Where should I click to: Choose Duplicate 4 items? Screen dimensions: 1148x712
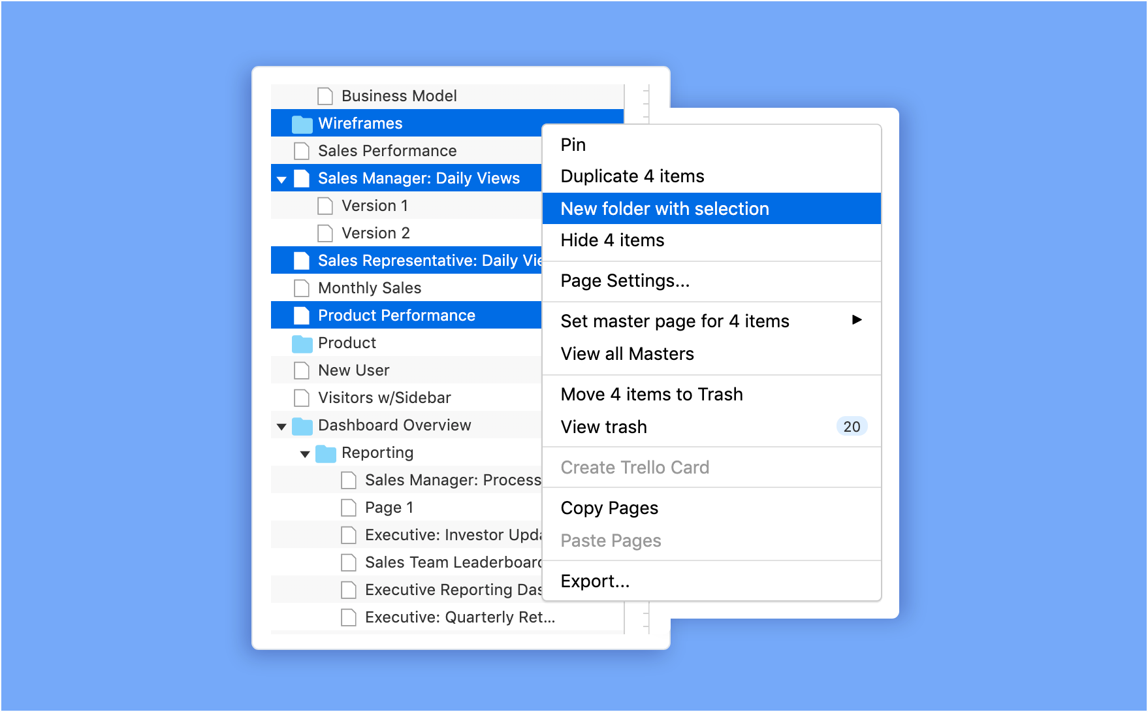tap(712, 176)
